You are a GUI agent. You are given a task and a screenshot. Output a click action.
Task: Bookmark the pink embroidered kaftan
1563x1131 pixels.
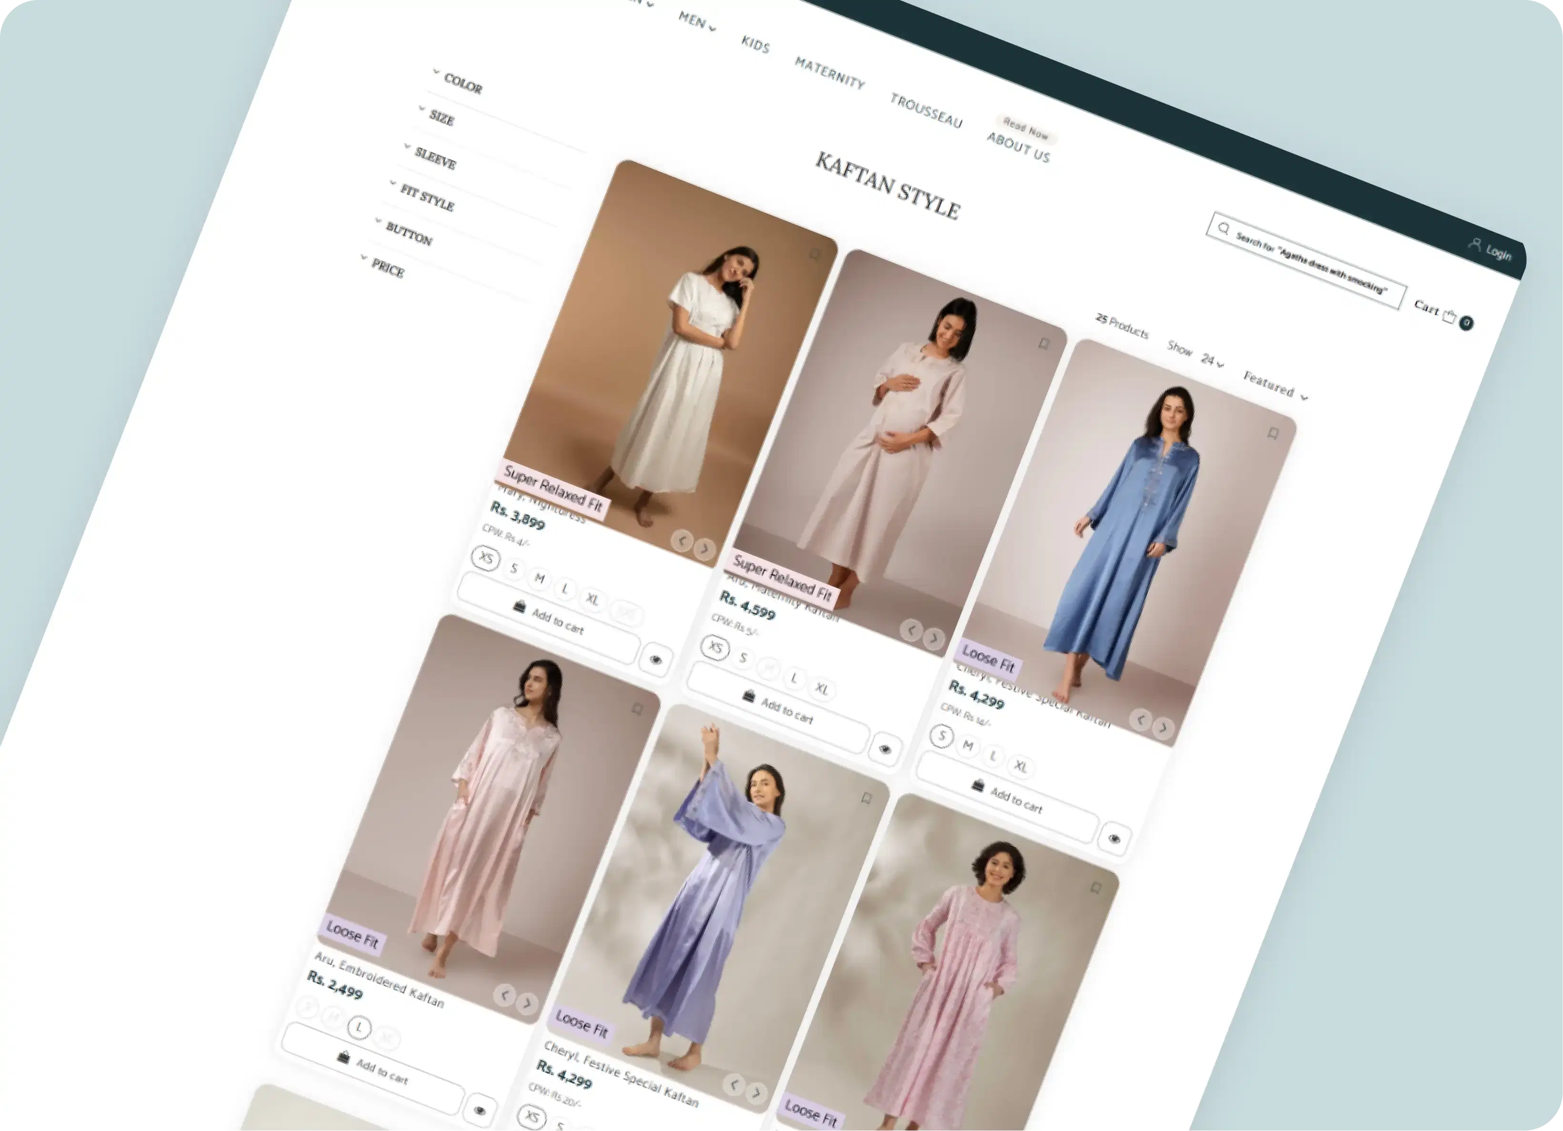(637, 709)
